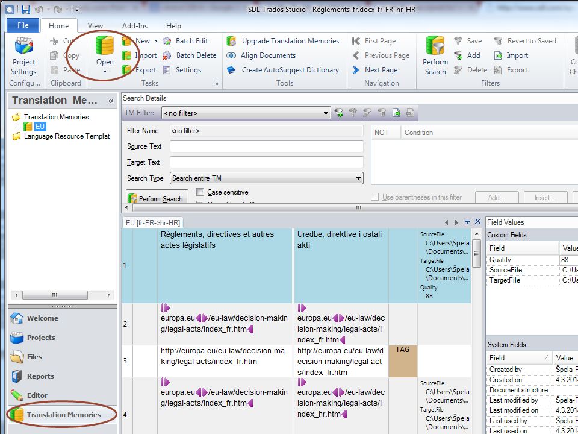The image size is (578, 434).
Task: Open the Customize Quick Access Toolbar arrow
Action: click(76, 10)
